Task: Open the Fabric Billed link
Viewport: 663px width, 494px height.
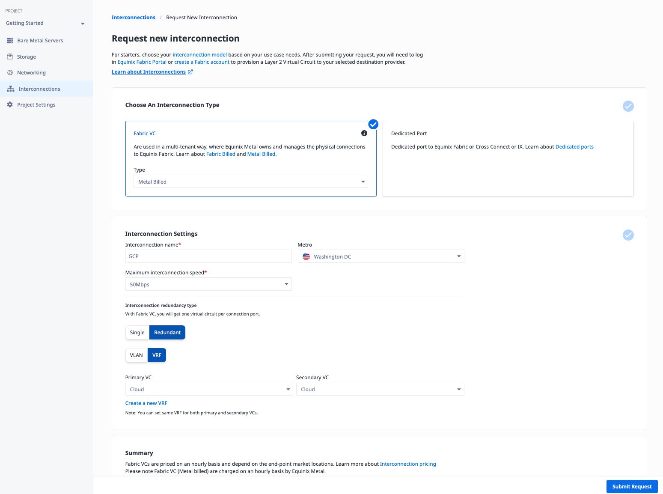Action: pyautogui.click(x=221, y=154)
